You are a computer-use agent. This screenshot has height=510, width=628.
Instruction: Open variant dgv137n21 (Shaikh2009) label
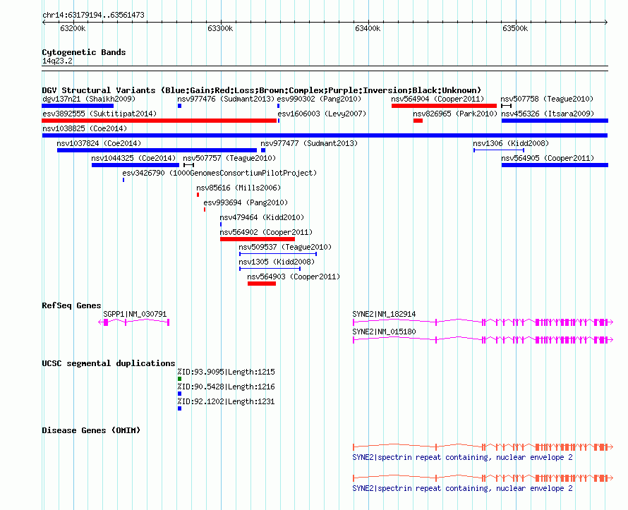tap(89, 99)
